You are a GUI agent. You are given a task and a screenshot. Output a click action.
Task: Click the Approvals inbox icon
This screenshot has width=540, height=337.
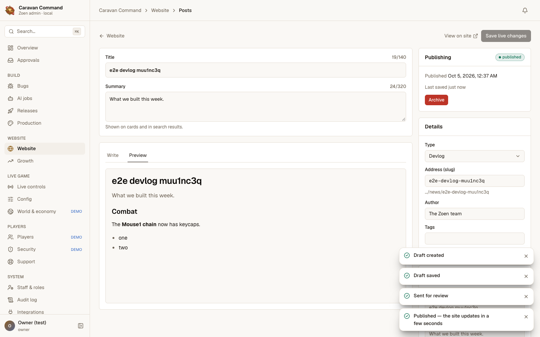point(10,60)
